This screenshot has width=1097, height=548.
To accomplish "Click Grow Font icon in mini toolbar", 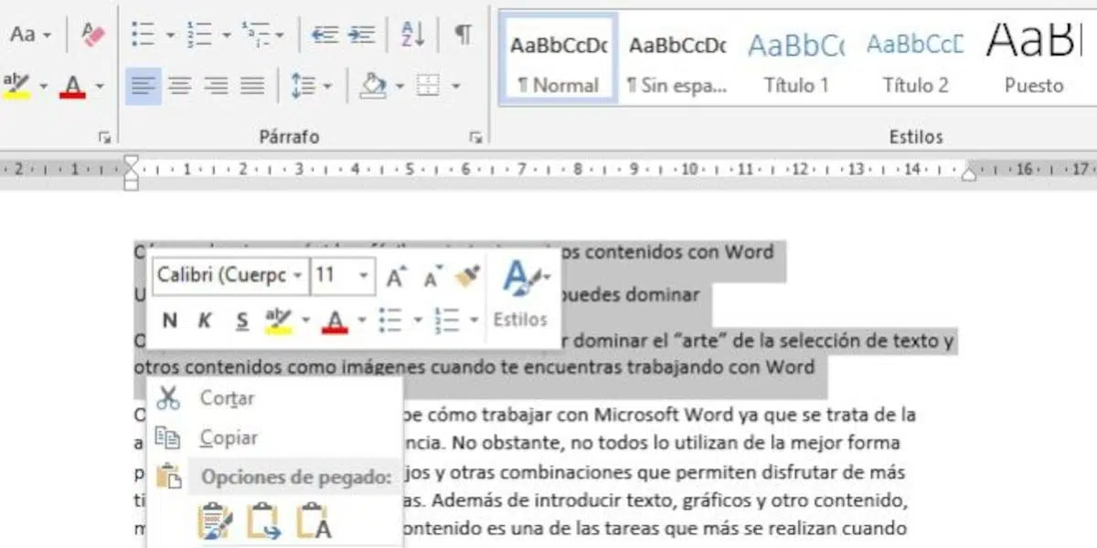I will pos(395,277).
